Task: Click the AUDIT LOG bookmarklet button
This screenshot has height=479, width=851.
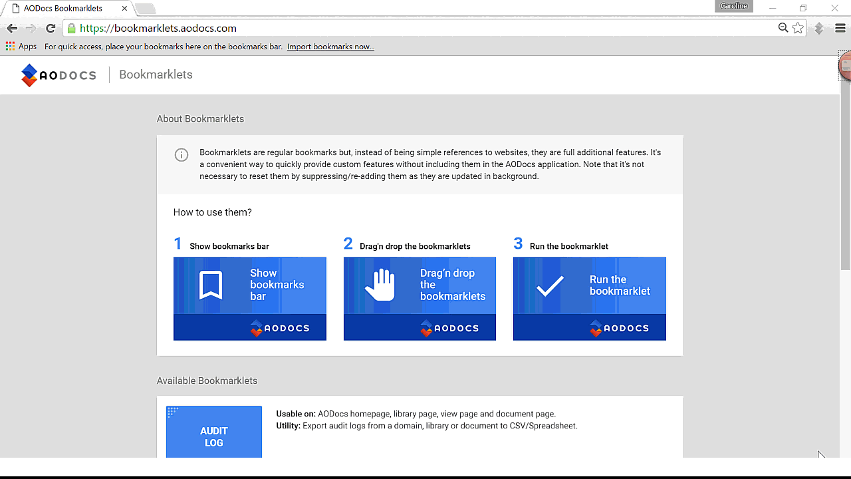Action: point(214,432)
